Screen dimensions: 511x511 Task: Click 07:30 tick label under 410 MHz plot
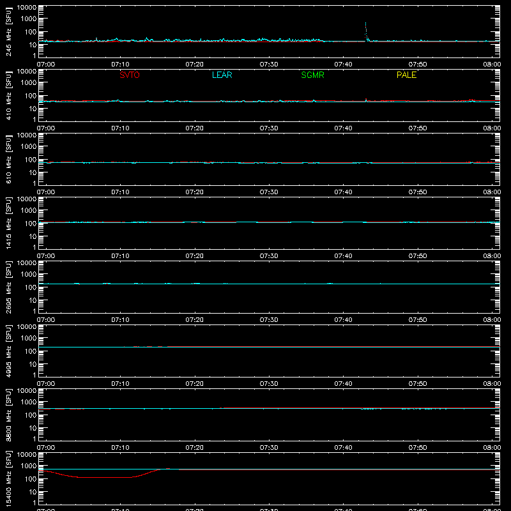tap(269, 128)
